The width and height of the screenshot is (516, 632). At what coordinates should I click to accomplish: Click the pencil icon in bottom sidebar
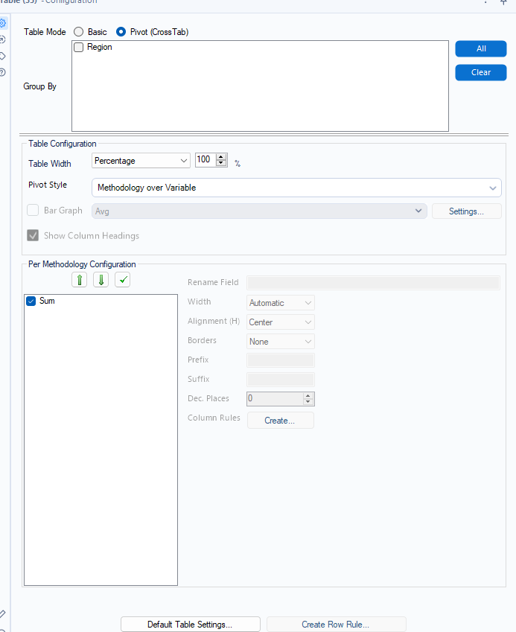2,614
